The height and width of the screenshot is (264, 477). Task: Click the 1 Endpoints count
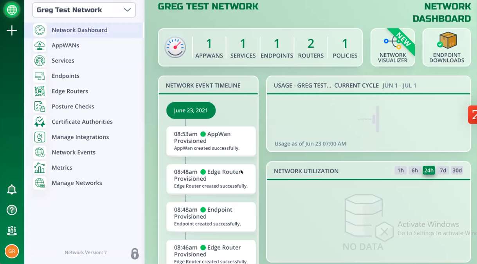click(277, 48)
